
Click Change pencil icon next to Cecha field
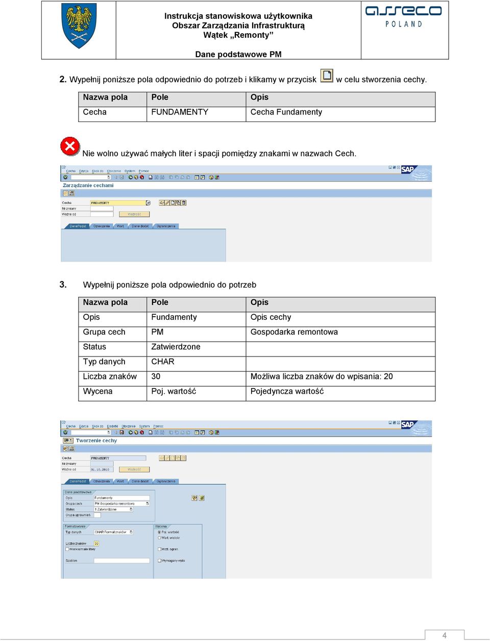(x=167, y=203)
